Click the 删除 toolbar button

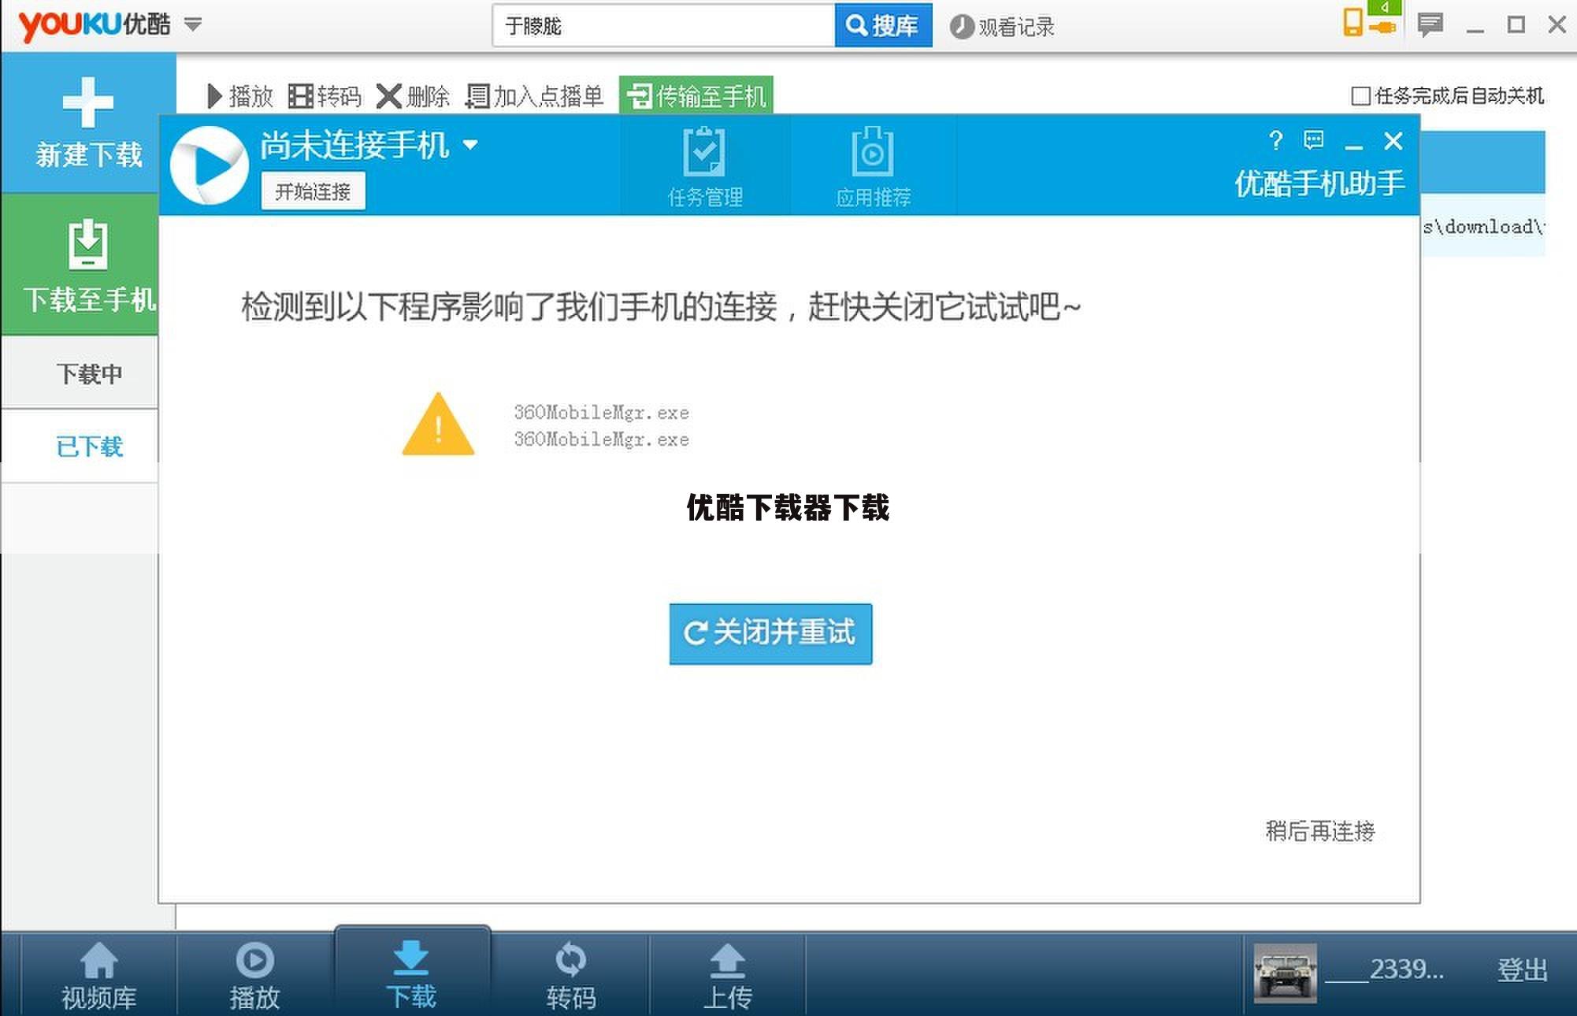413,96
